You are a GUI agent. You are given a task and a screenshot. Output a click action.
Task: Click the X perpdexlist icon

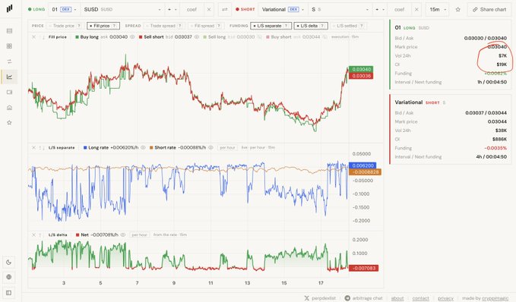(x=307, y=298)
